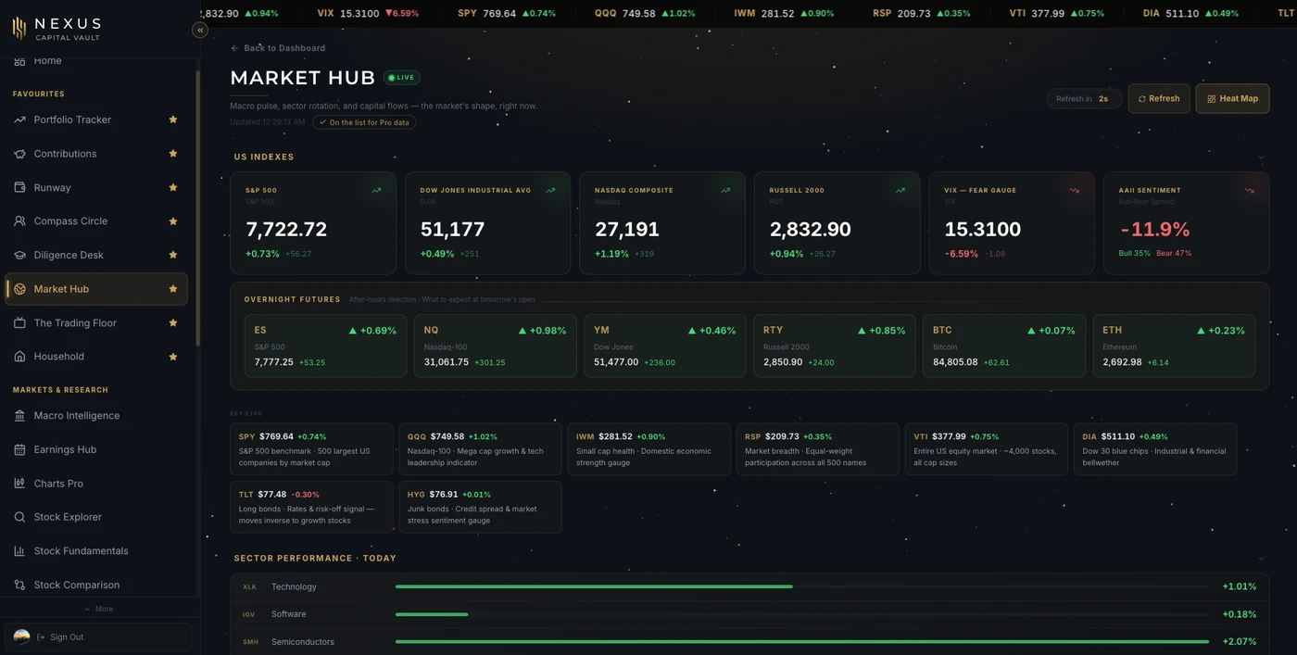Click the On the list for Pro data badge
The height and width of the screenshot is (655, 1297).
(x=364, y=122)
